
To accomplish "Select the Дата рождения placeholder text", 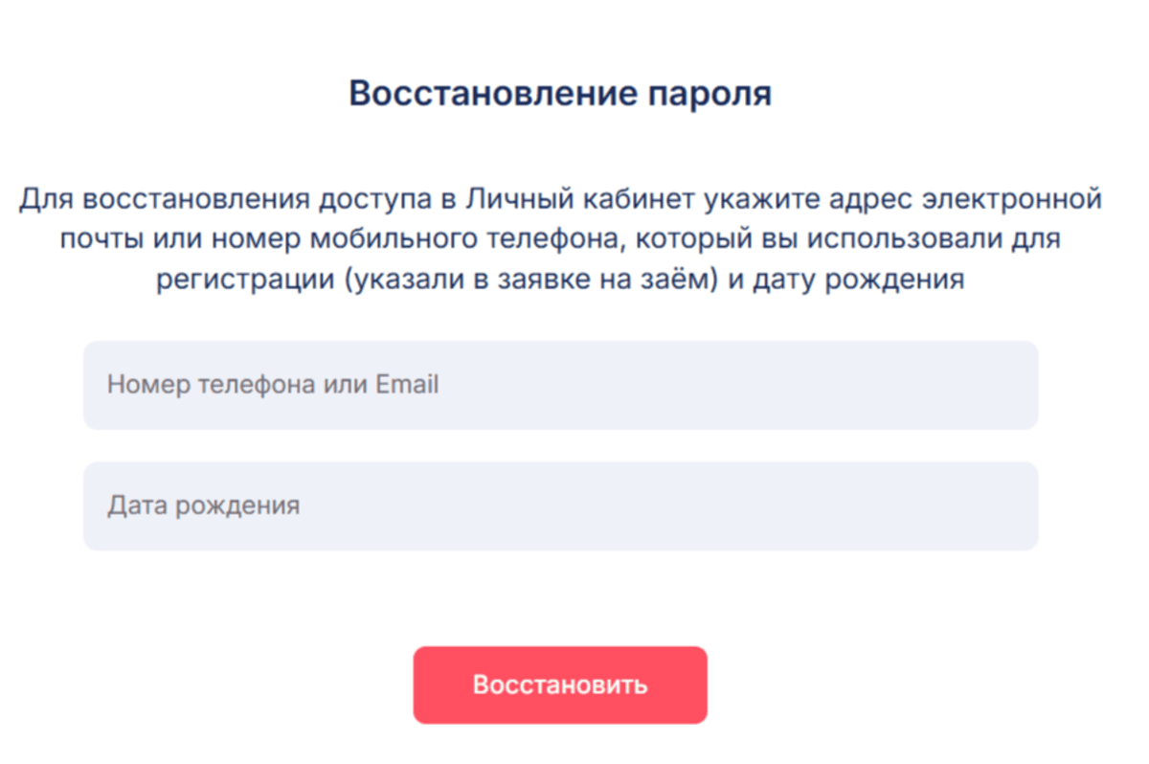I will tap(206, 505).
